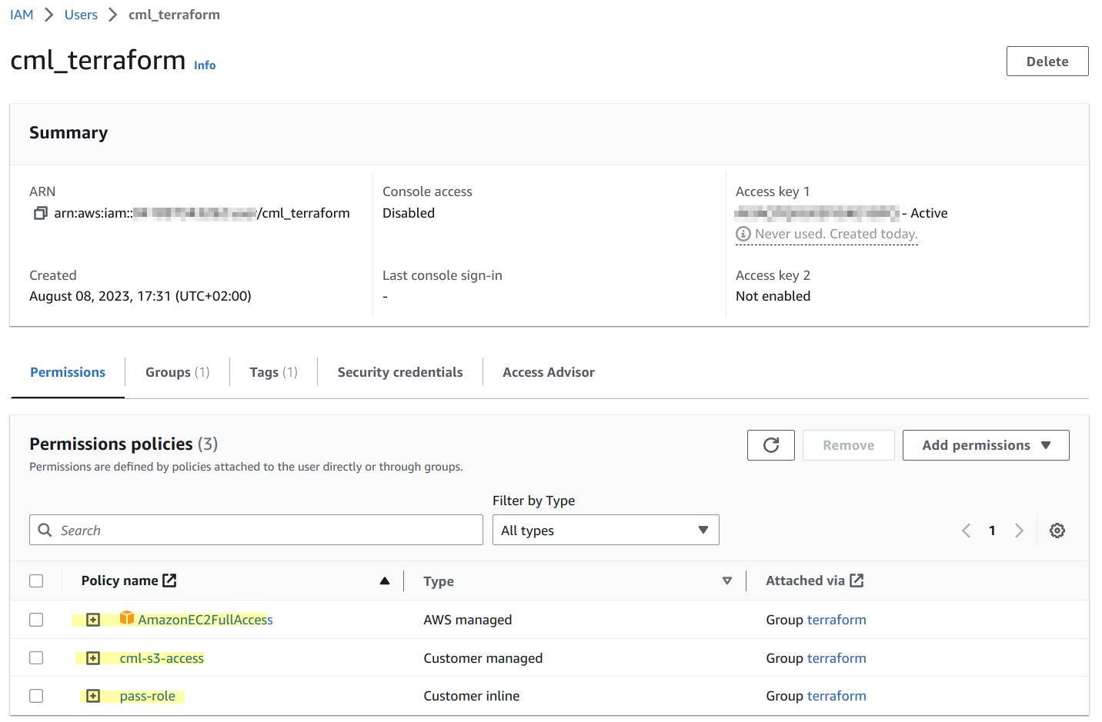The width and height of the screenshot is (1102, 722).
Task: Expand the cml-s3-access policy row
Action: [93, 657]
